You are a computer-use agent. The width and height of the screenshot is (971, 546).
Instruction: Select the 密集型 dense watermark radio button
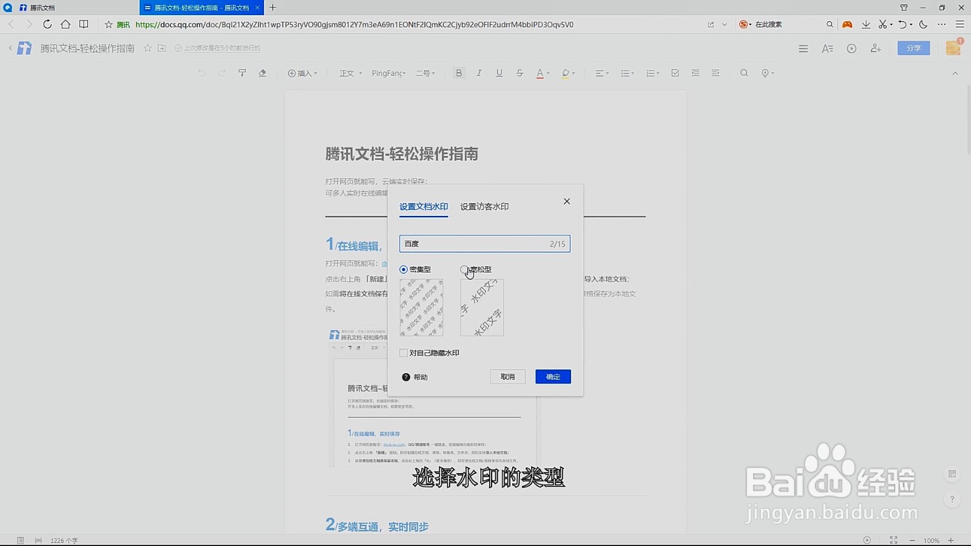[404, 269]
